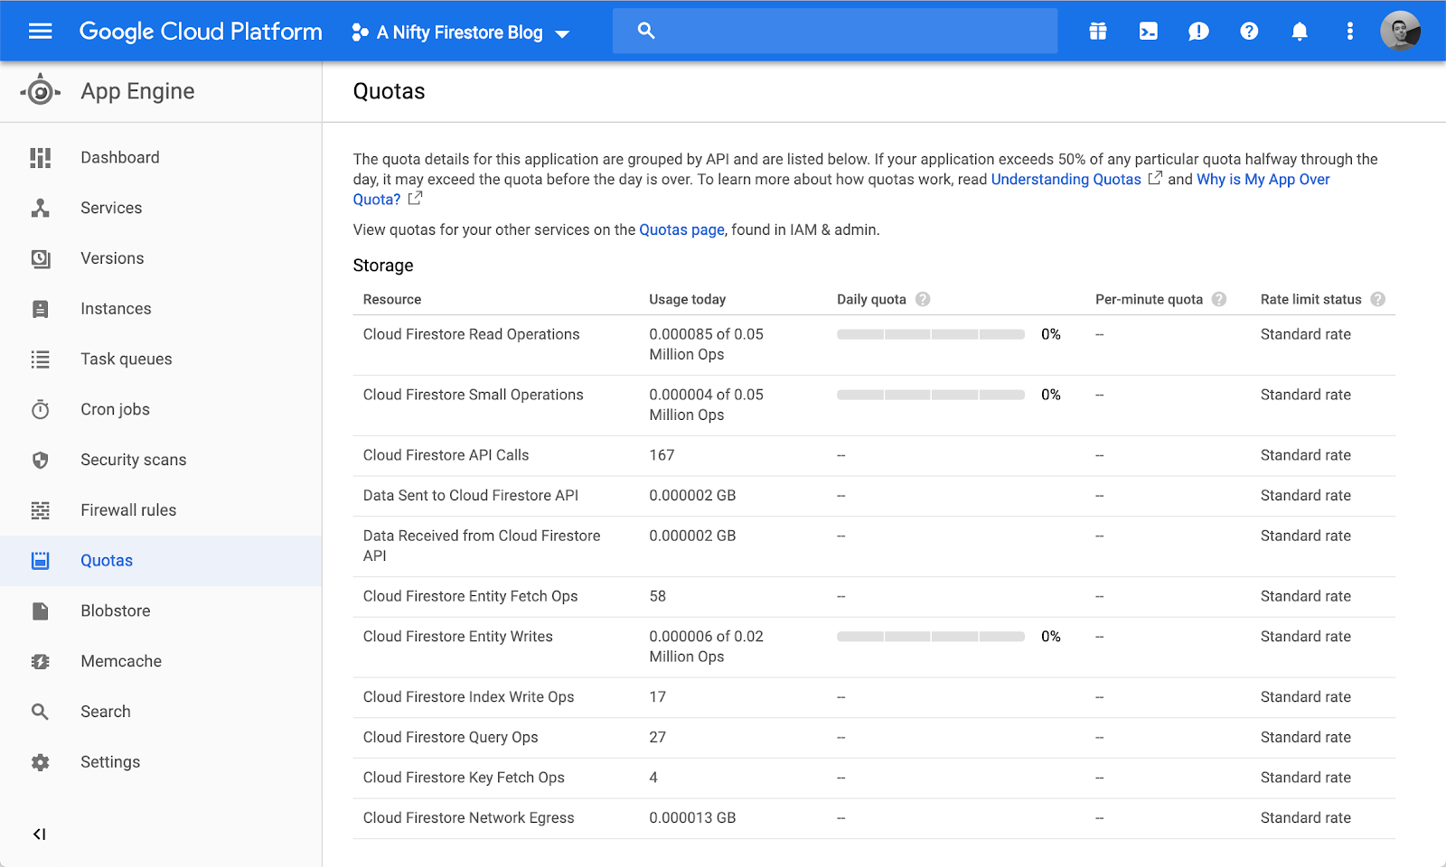Click Read Operations daily quota progress bar
The width and height of the screenshot is (1446, 867).
point(931,334)
